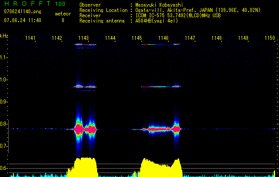Select the 1146 time marker
Viewport: 279px width, 177px height.
[x=163, y=38]
